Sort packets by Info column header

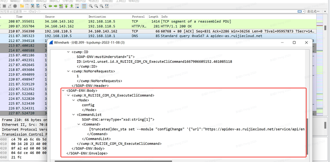click(x=238, y=16)
